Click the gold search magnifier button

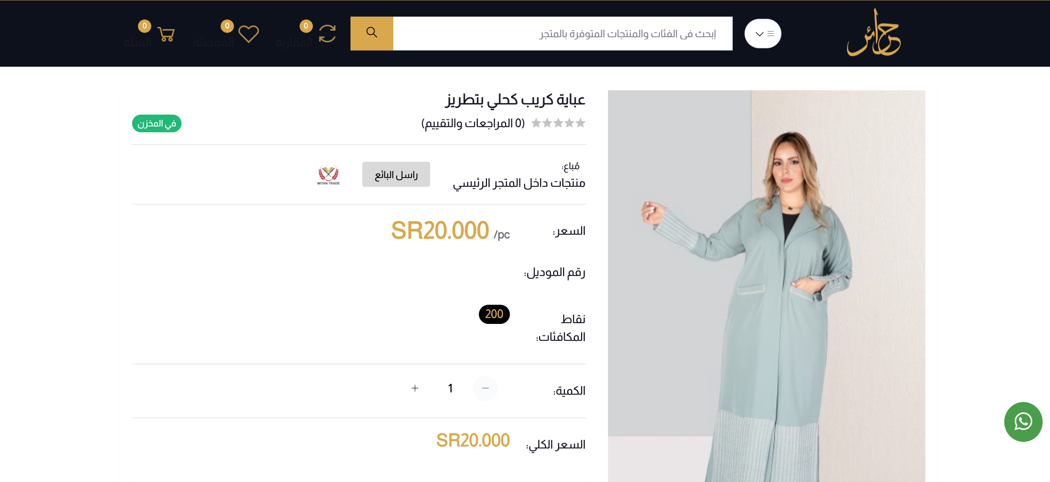coord(371,34)
